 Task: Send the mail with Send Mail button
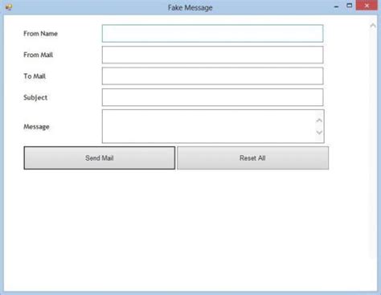(x=100, y=158)
